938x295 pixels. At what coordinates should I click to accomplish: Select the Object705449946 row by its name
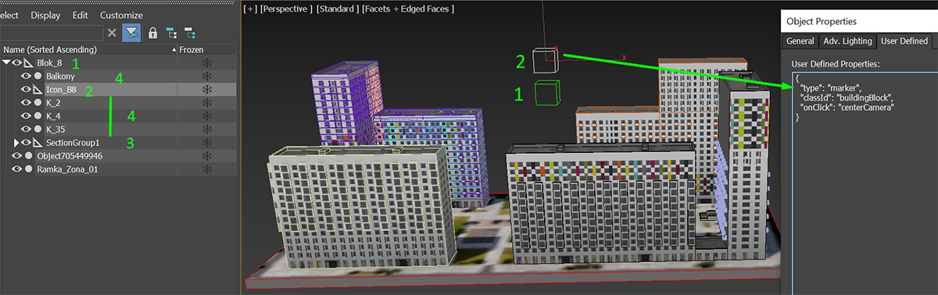point(70,156)
